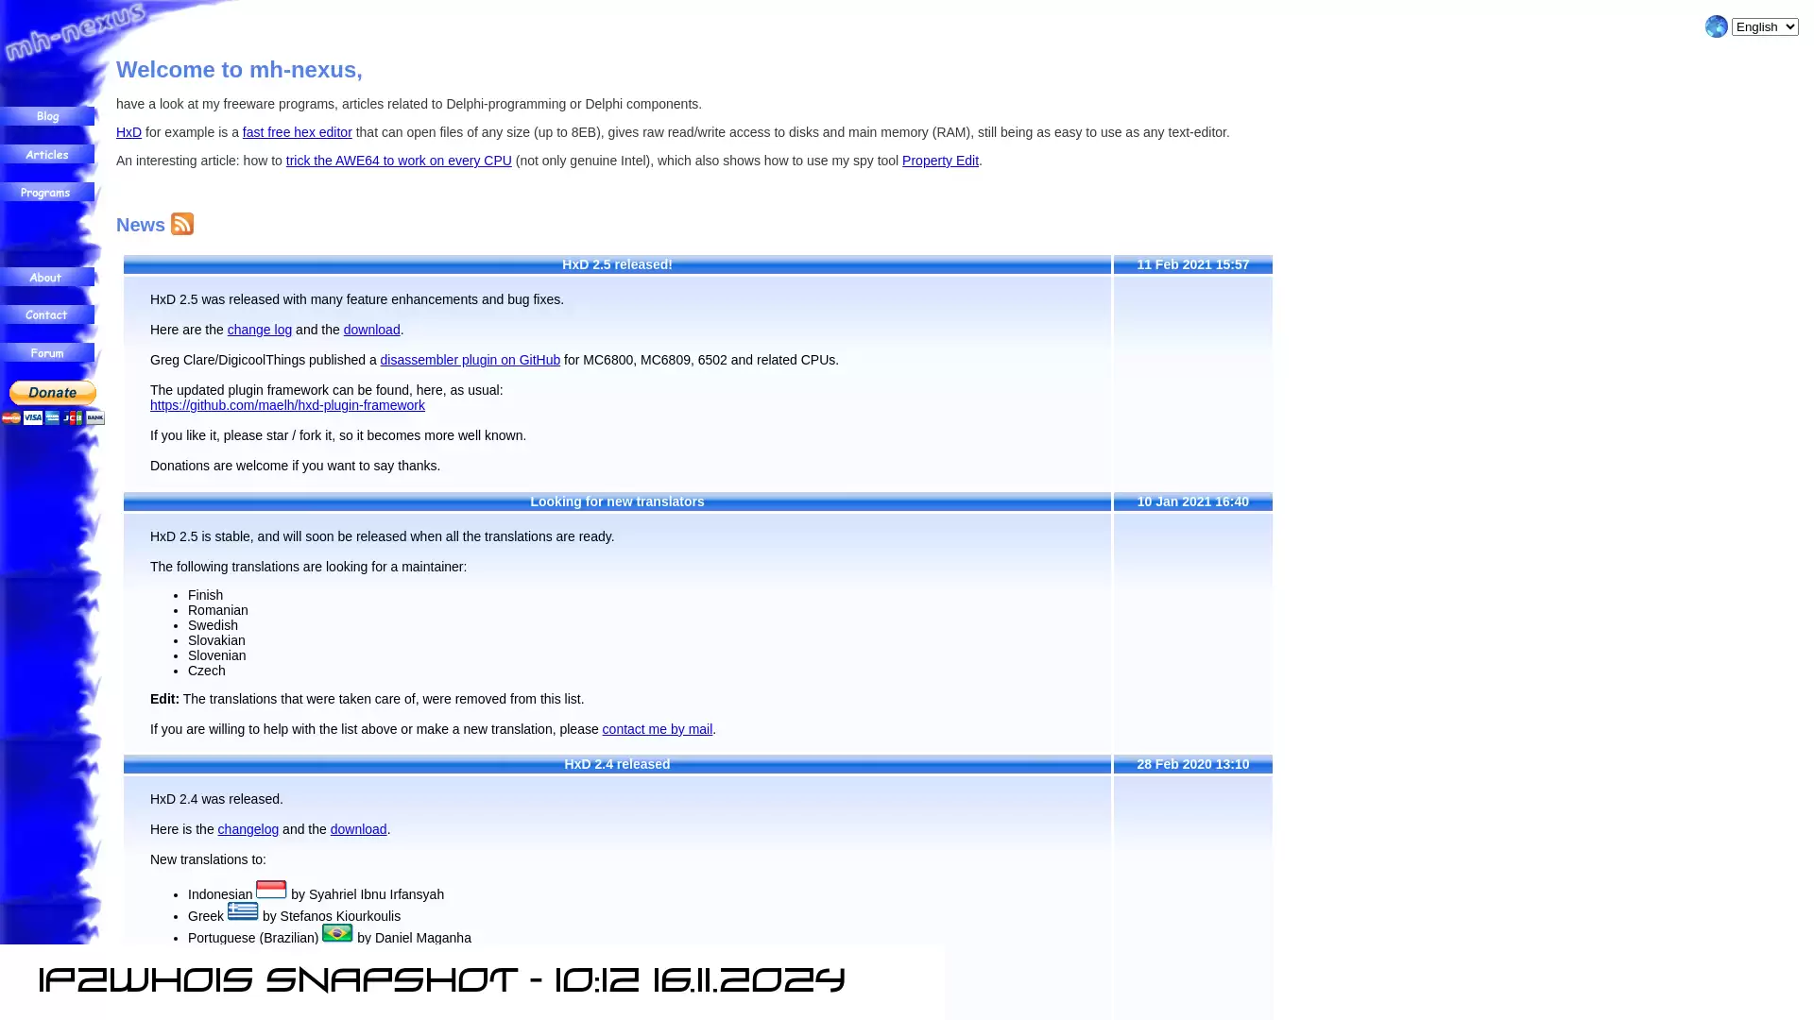The width and height of the screenshot is (1814, 1020).
Task: Click the Forum navigation icon
Action: [48, 352]
